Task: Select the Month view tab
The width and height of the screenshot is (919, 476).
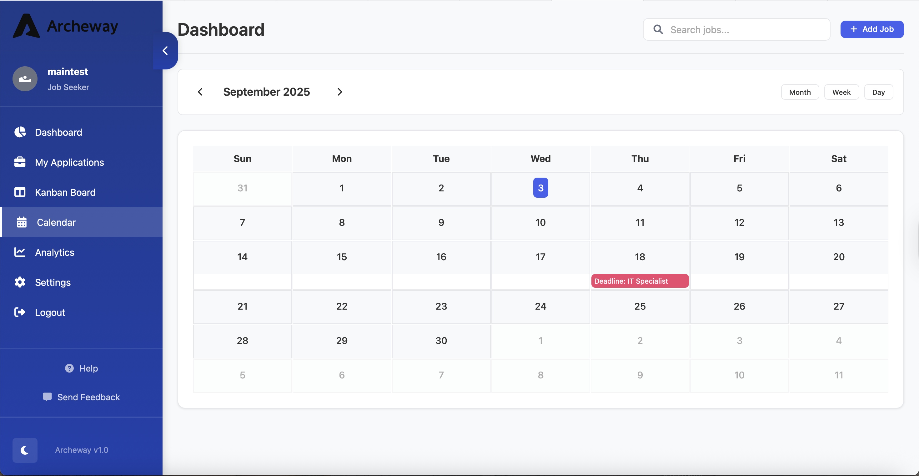Action: coord(800,92)
